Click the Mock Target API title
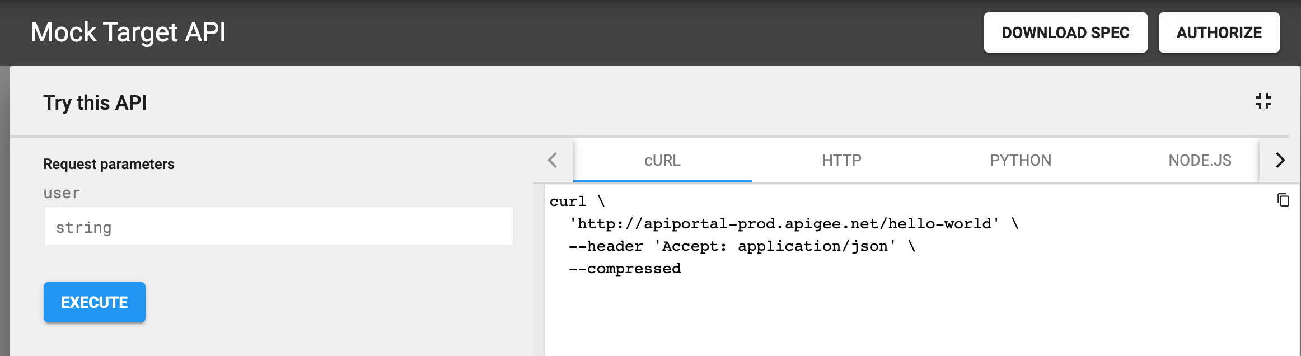 click(x=128, y=32)
